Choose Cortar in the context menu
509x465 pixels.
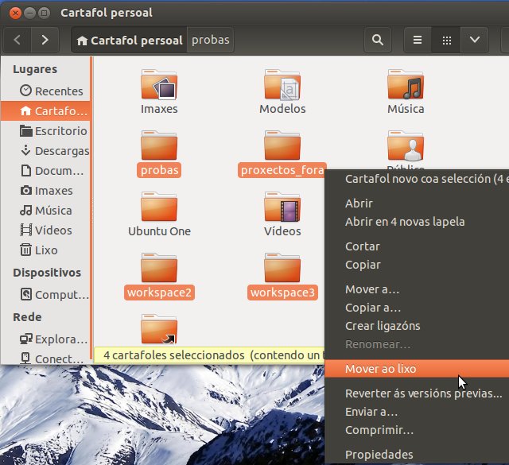pyautogui.click(x=417, y=246)
